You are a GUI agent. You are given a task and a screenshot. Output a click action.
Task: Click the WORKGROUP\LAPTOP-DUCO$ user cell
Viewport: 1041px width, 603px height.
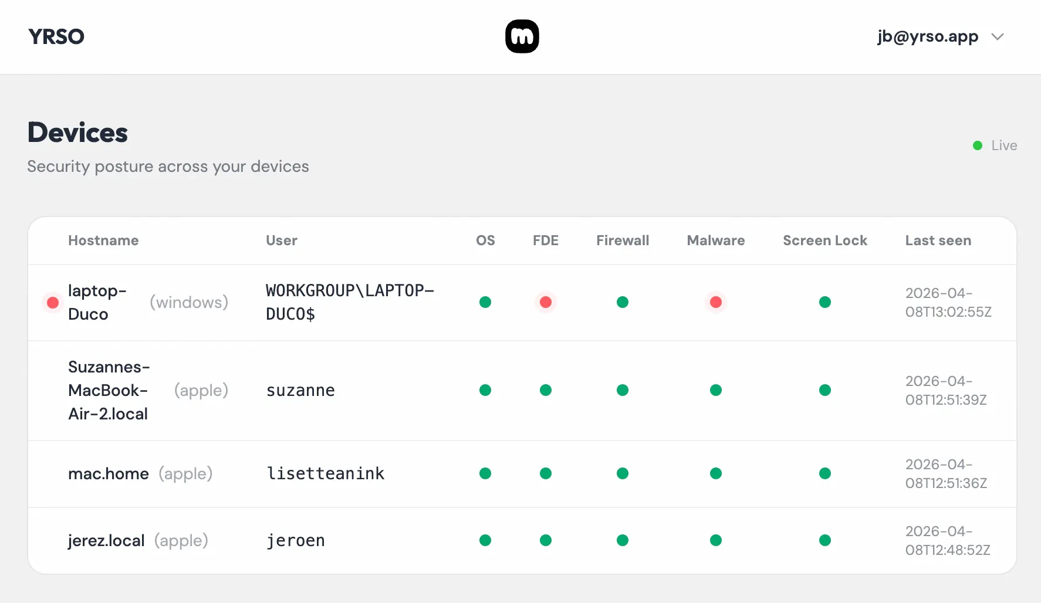[350, 302]
